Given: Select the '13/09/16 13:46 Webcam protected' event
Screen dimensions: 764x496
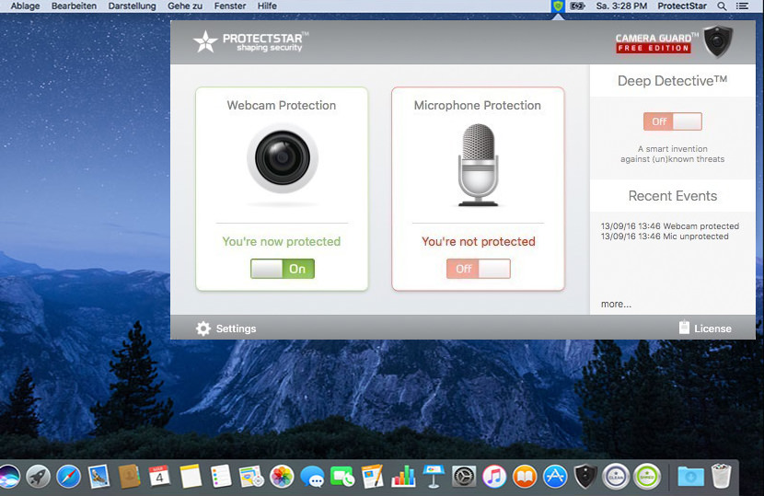Looking at the screenshot, I should 669,226.
